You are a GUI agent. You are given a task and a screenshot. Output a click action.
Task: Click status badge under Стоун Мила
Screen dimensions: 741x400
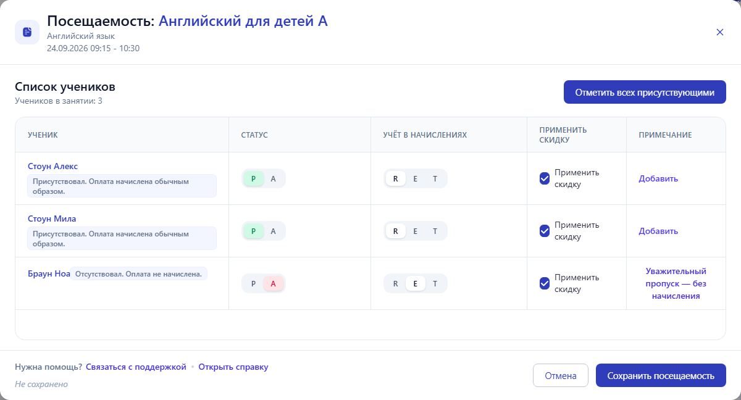coord(122,238)
